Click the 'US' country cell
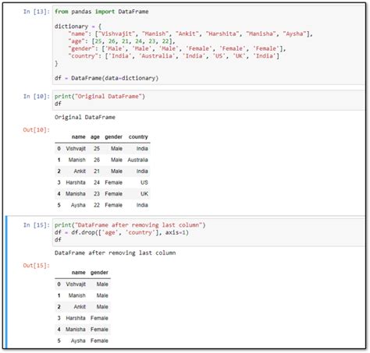370x353 pixels. click(144, 182)
